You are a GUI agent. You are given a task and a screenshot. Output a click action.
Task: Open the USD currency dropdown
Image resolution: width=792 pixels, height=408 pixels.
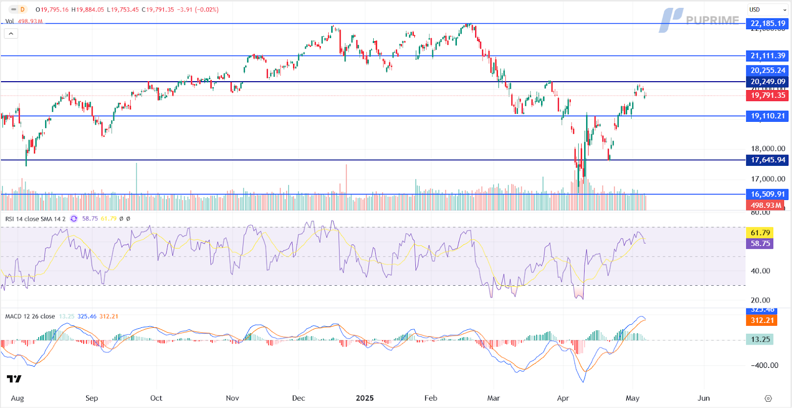coord(768,9)
